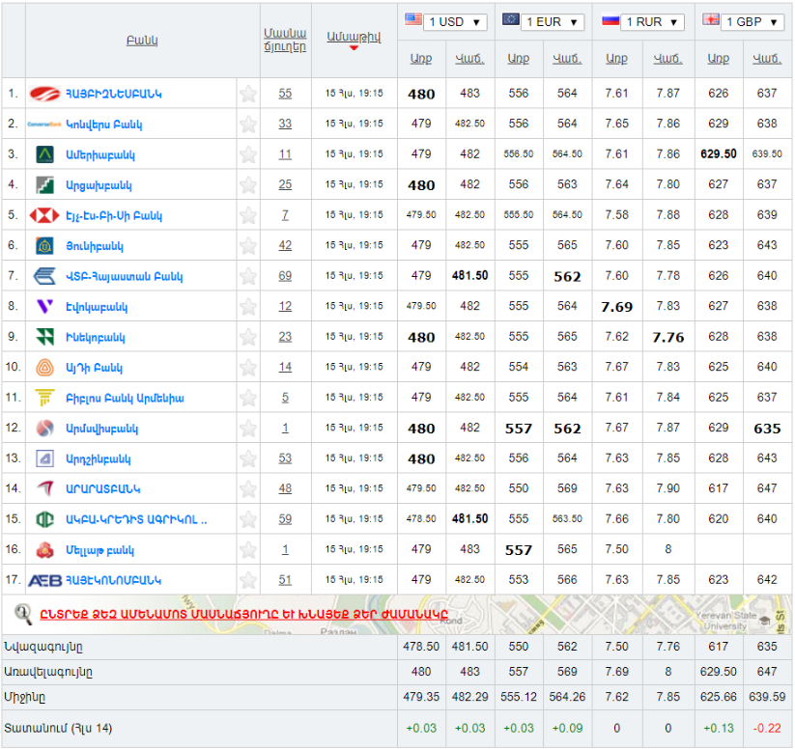Open the Արցախբանկ bank name link
This screenshot has width=795, height=749.
99,185
